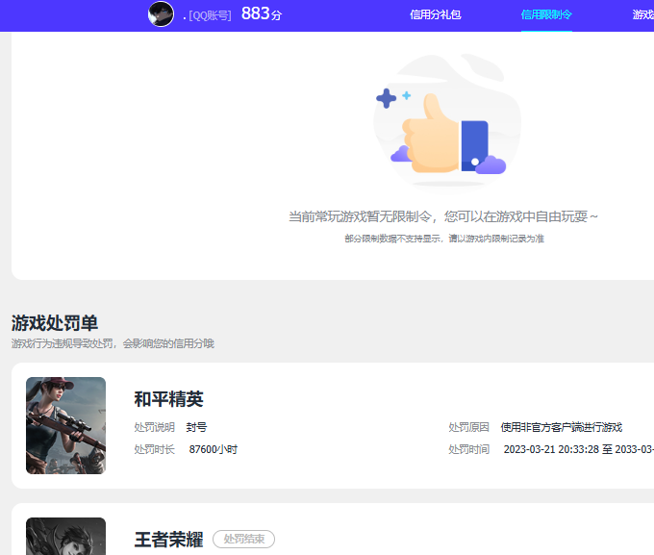Click the 883分 credit score
Screen dimensions: 654x555
click(262, 13)
